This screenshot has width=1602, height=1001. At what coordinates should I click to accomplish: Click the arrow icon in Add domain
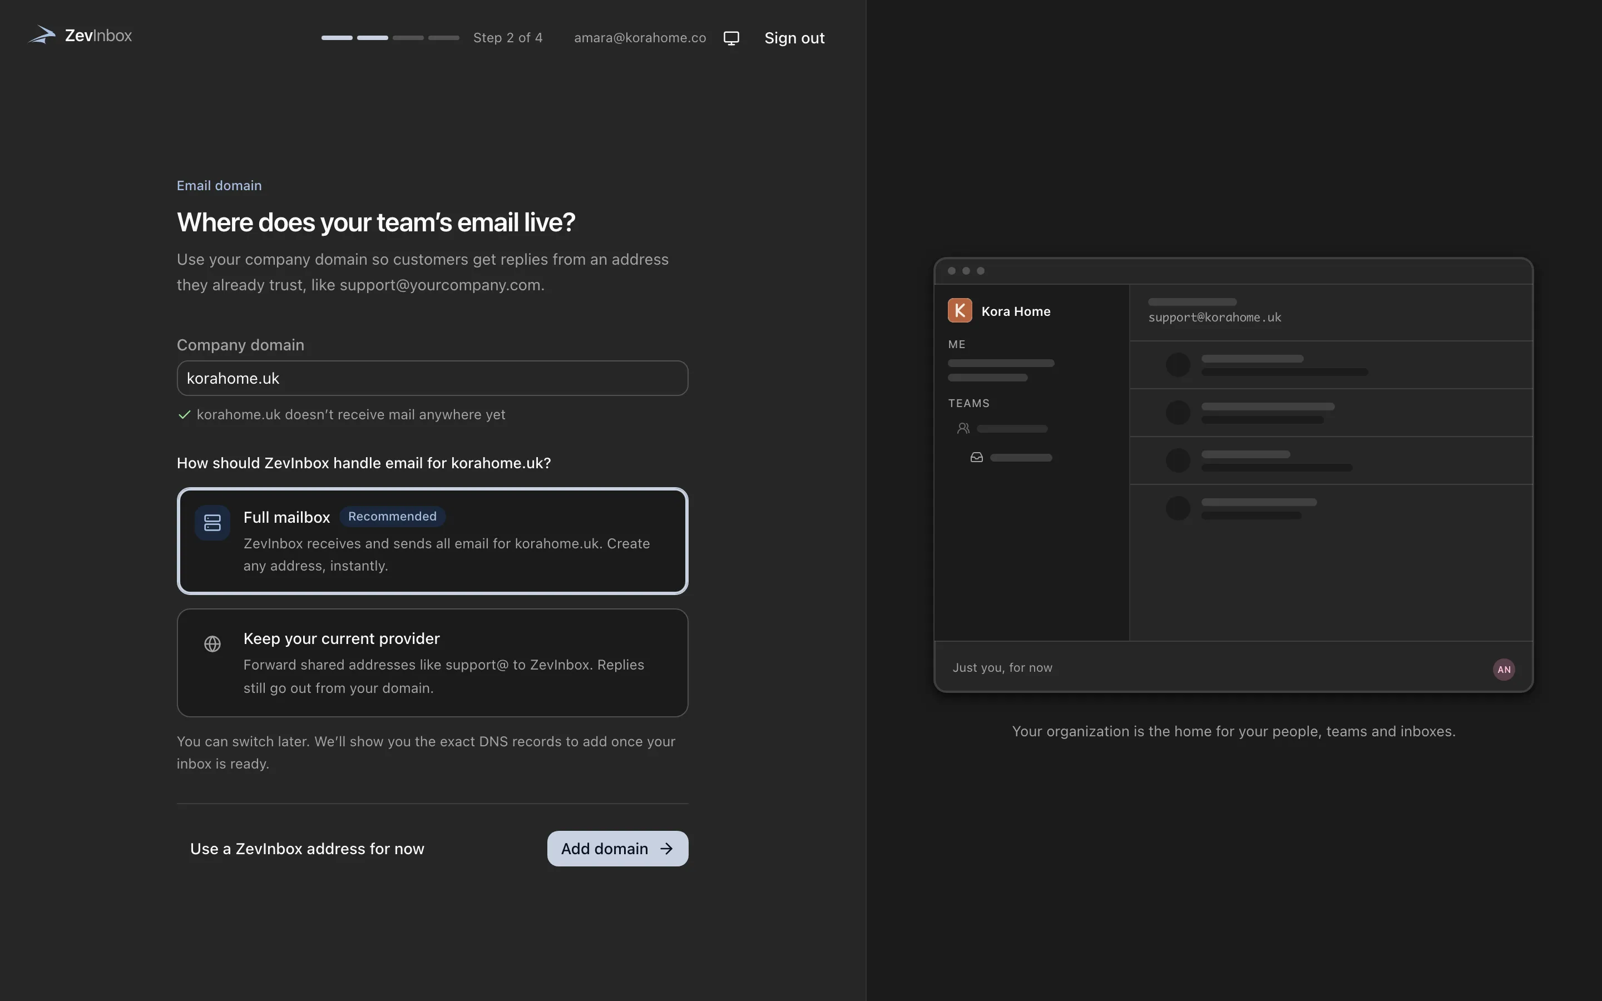pos(666,849)
